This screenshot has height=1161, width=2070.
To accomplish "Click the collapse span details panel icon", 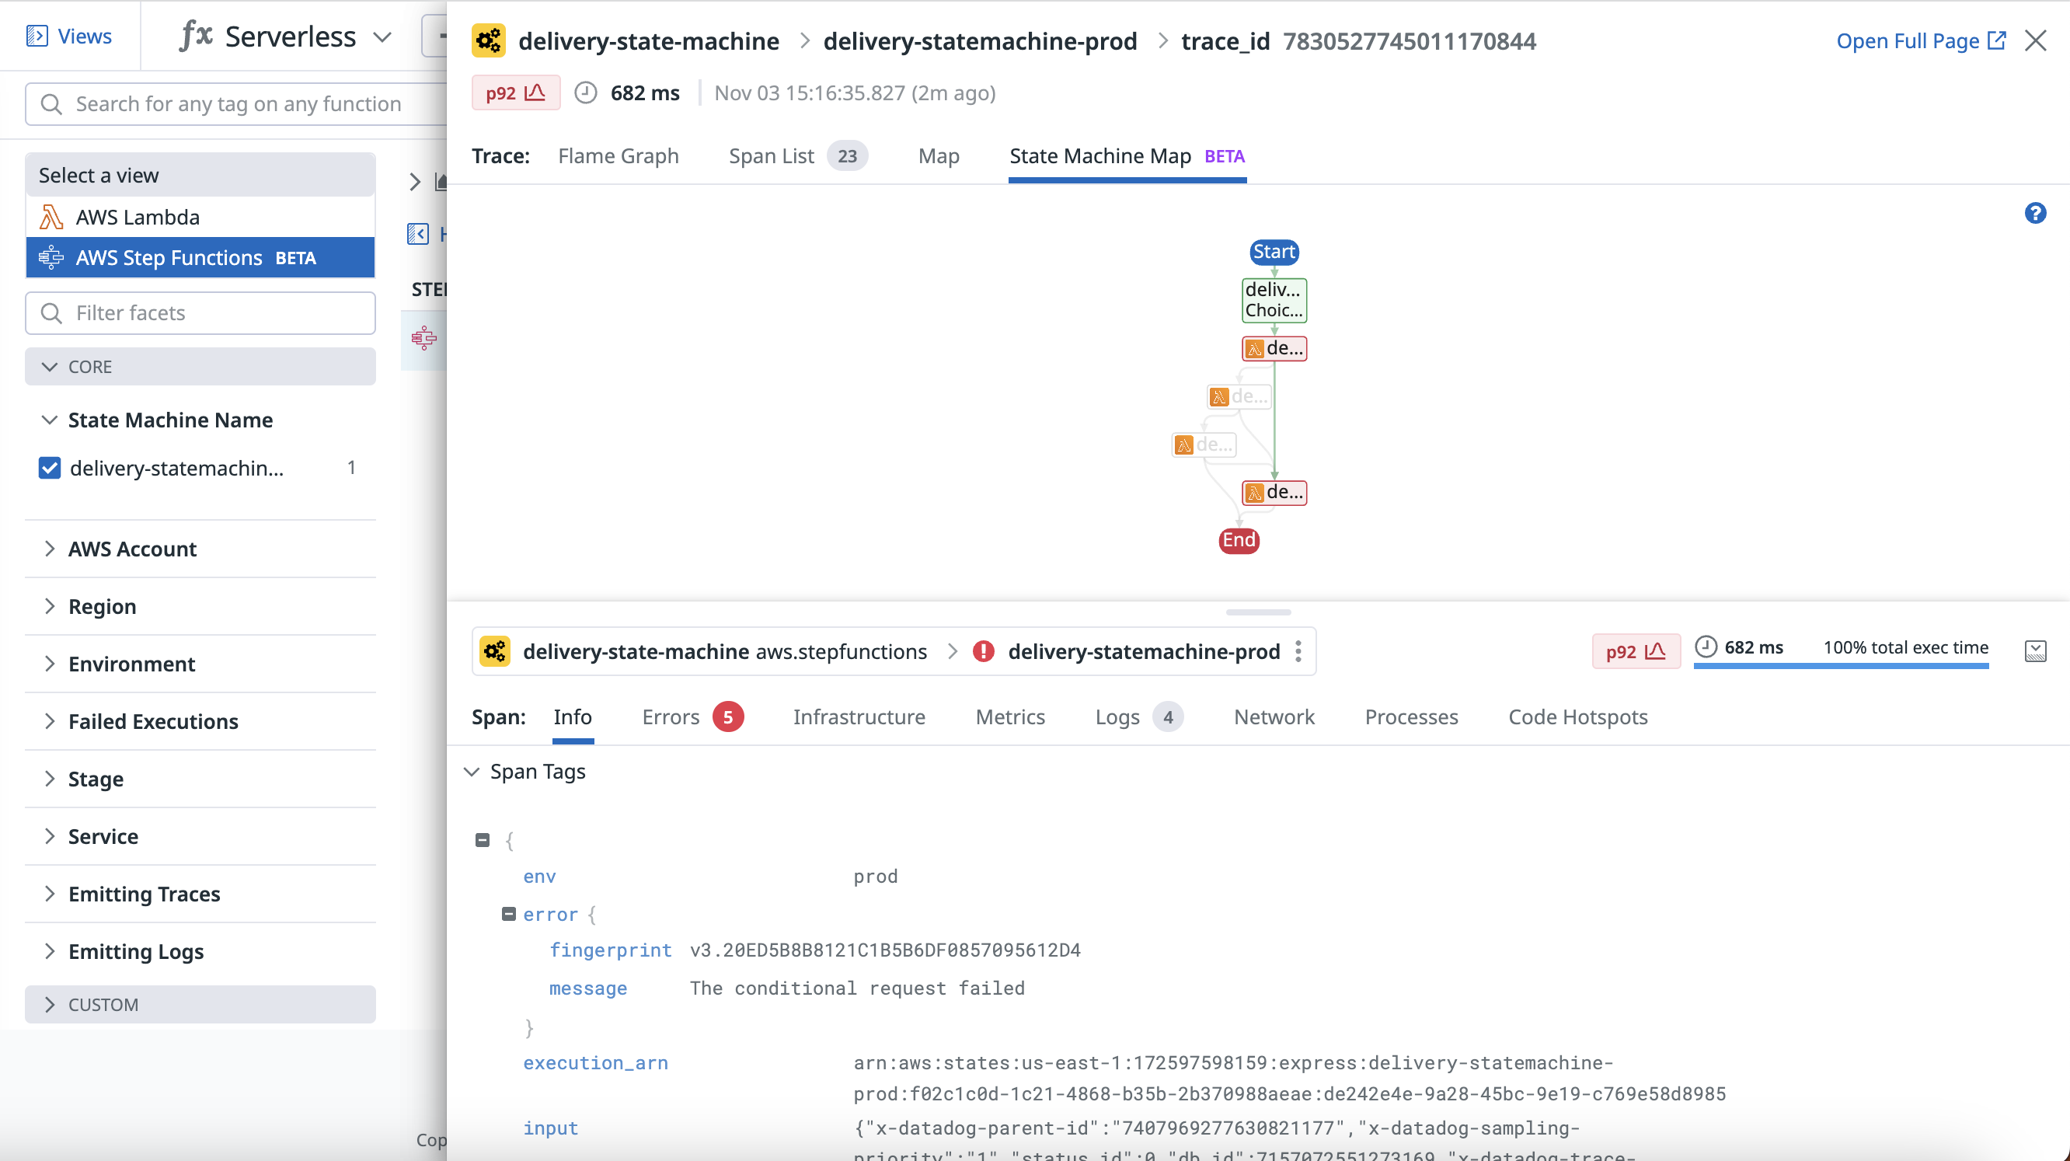I will pos(2036,650).
